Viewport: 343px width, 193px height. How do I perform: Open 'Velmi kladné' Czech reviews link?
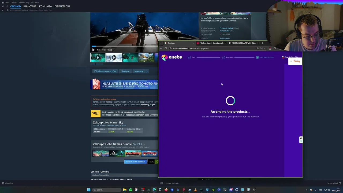225,31
